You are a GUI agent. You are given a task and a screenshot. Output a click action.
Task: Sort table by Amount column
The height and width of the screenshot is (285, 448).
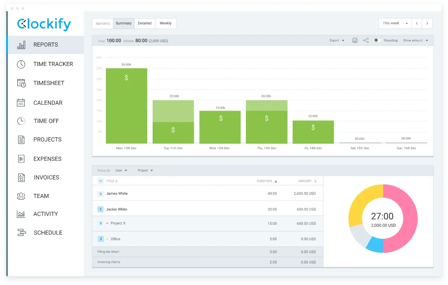(x=307, y=181)
